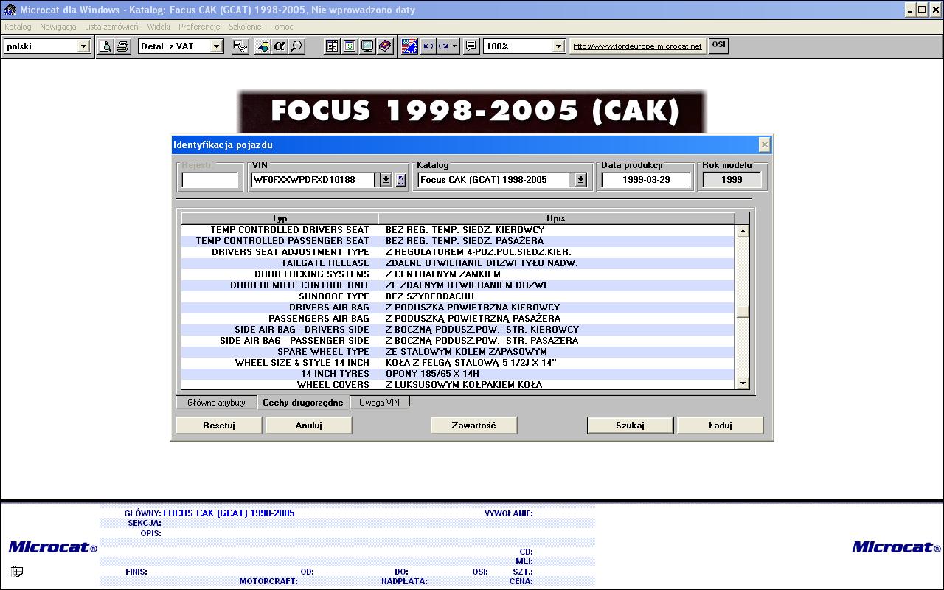Switch to Uwaga VIN tab
The height and width of the screenshot is (590, 944).
click(x=379, y=403)
